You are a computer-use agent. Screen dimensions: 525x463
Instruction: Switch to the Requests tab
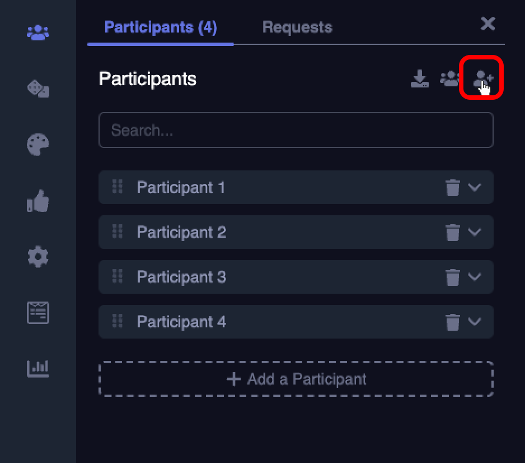[x=297, y=27]
